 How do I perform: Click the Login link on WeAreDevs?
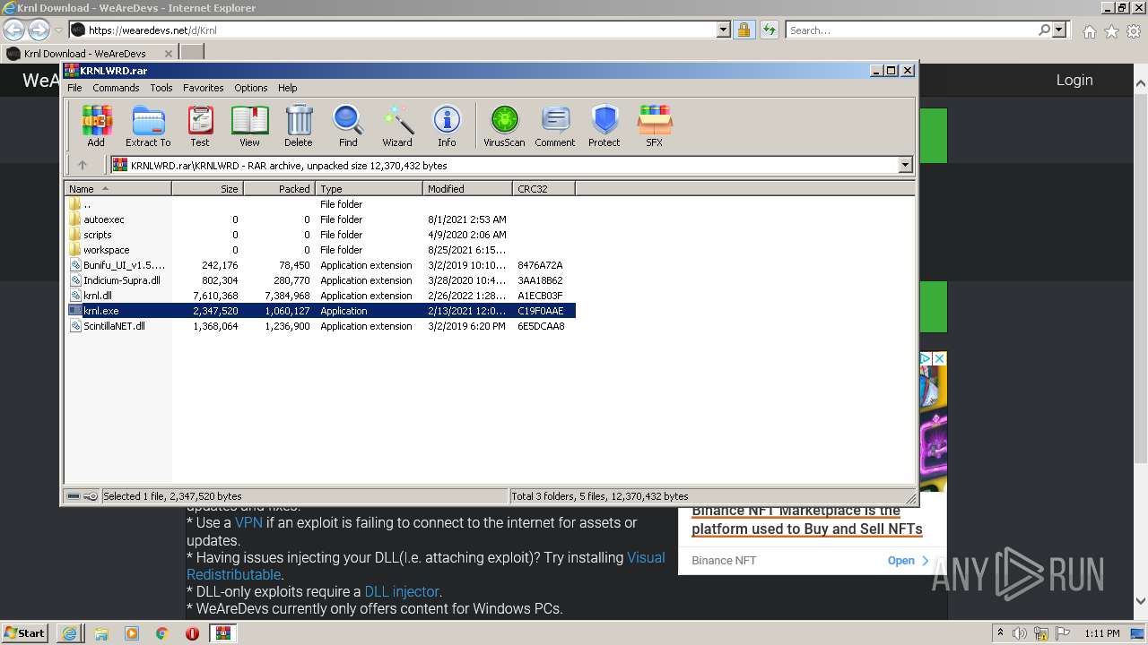pos(1074,80)
